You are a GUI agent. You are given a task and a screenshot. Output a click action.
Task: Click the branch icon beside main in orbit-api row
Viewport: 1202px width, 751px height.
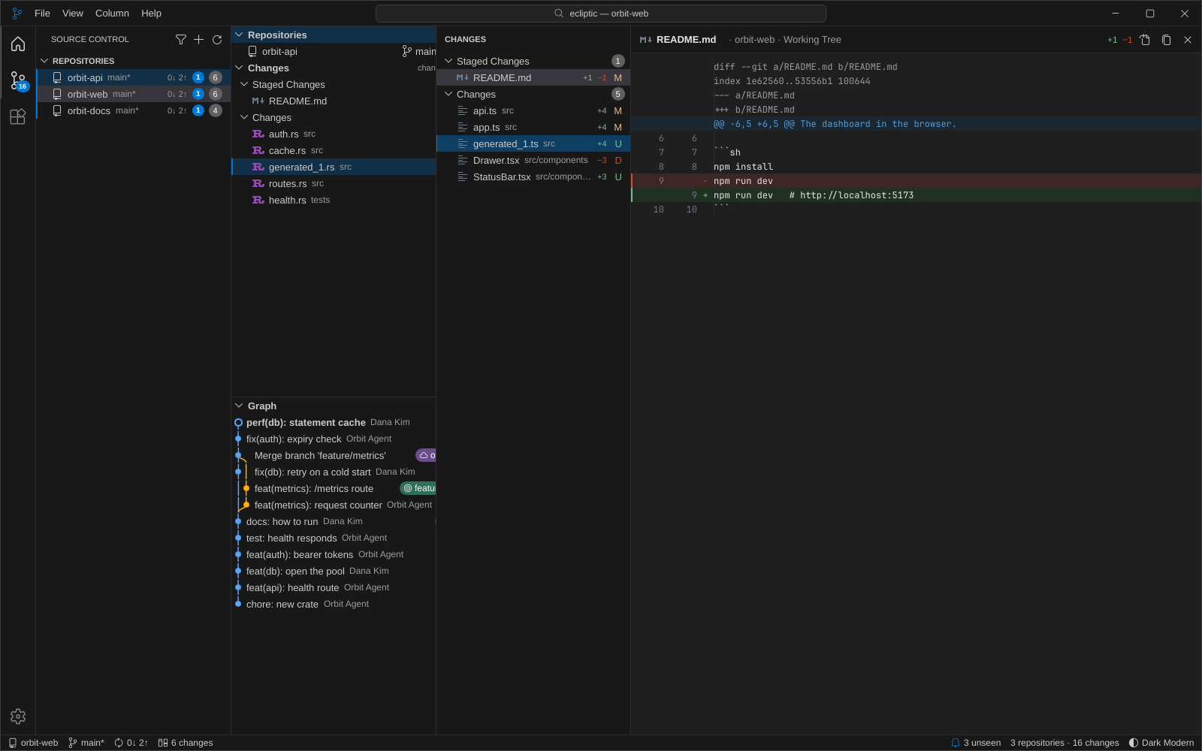coord(407,51)
